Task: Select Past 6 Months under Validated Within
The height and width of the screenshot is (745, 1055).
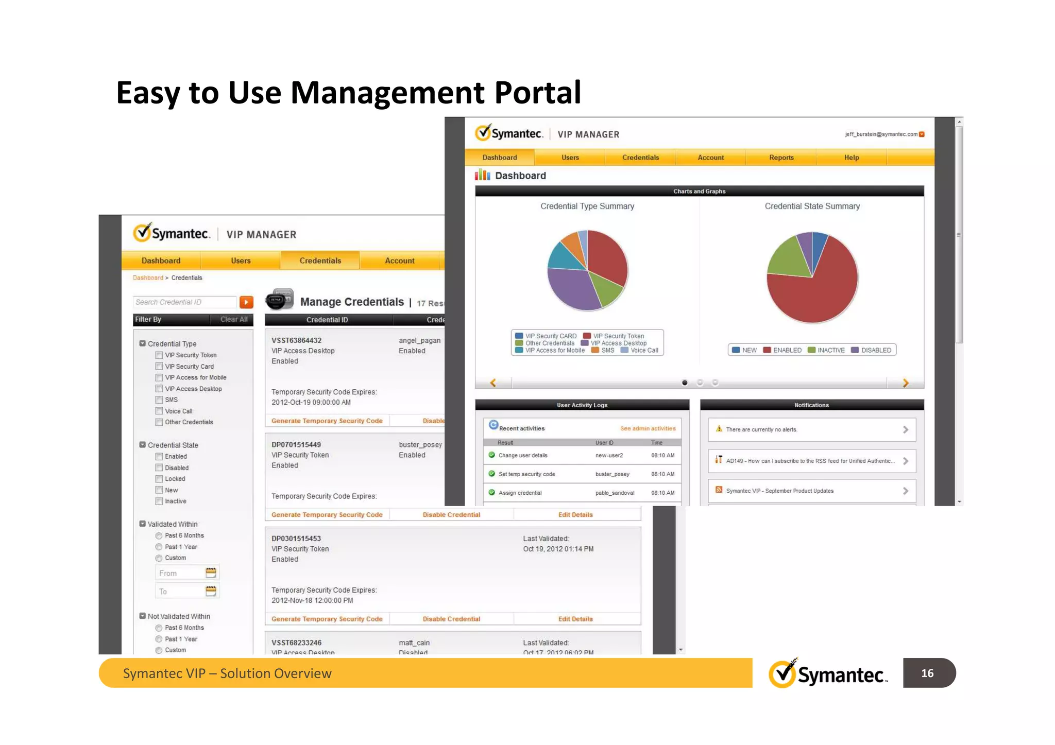Action: [159, 536]
